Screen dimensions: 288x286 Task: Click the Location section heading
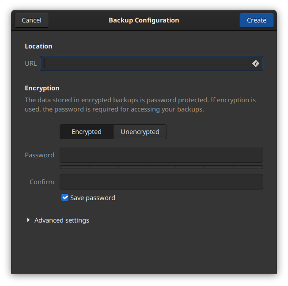38,46
